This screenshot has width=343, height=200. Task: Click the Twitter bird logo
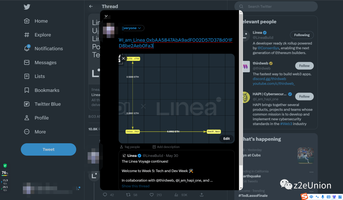pos(27,7)
